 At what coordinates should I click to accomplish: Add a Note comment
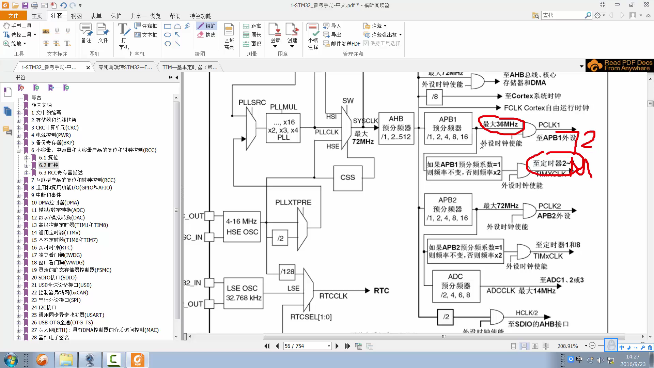86,33
